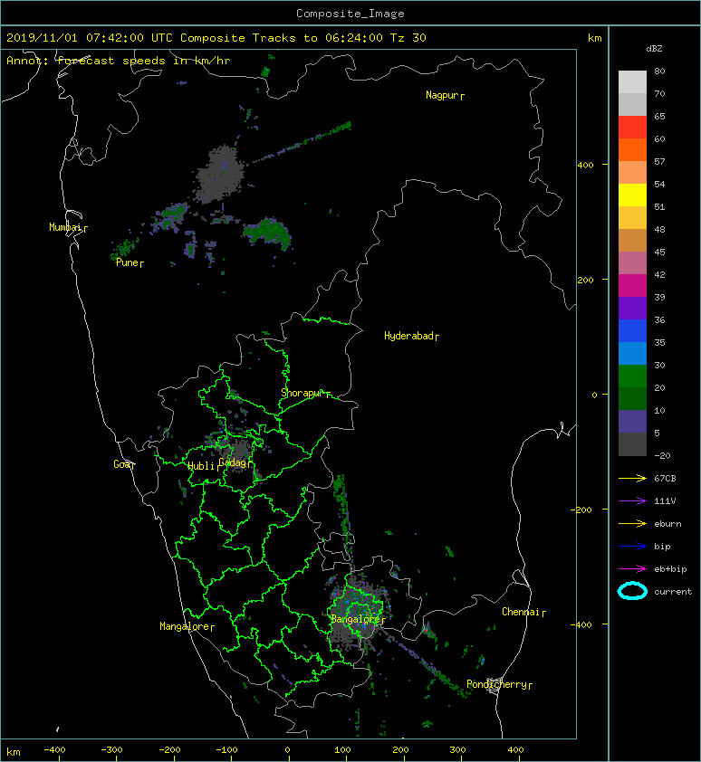Click the yellow eburn arrow legend icon
Screen dimensions: 701x762
(x=632, y=523)
